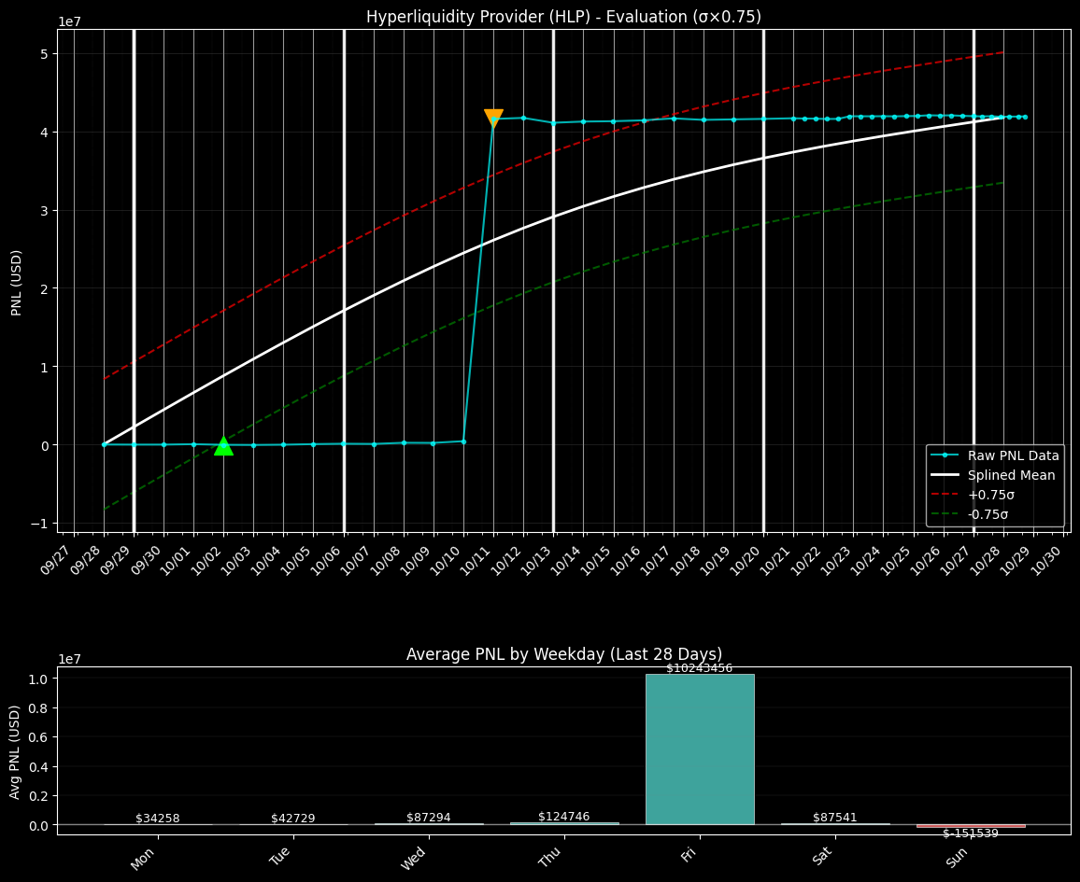The image size is (1080, 882).
Task: Select the Wed weekday axis label
Action: 414,858
